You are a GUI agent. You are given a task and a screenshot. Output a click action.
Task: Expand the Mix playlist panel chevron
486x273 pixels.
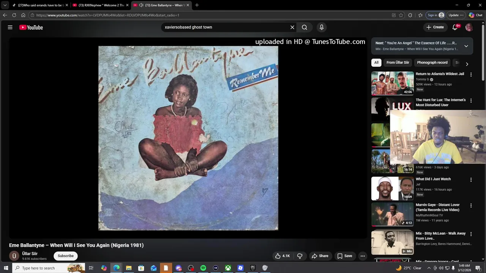click(x=466, y=46)
